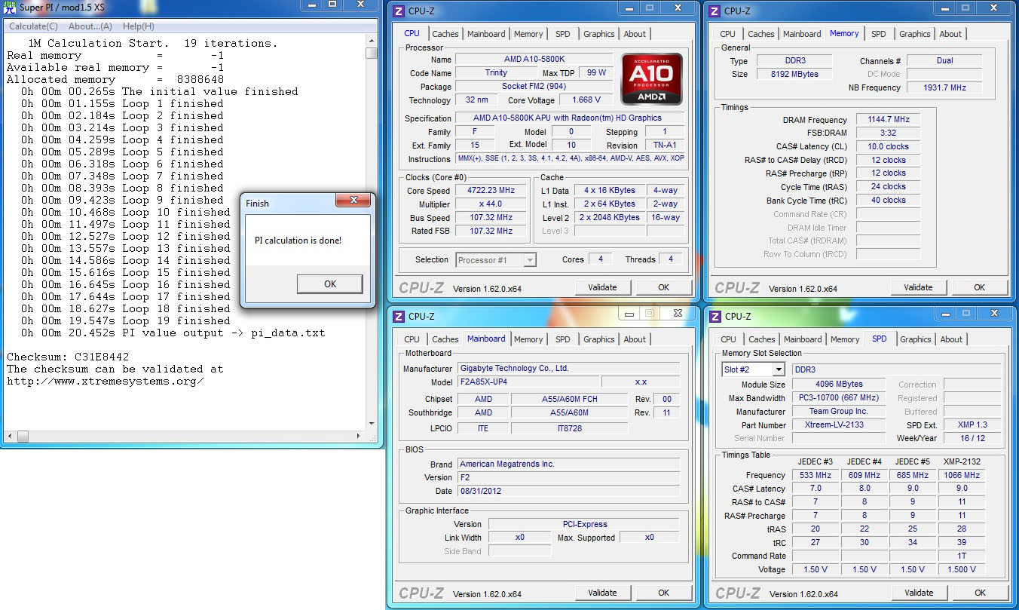Click the processor name field 'AMD A10-5800K'

pyautogui.click(x=534, y=60)
